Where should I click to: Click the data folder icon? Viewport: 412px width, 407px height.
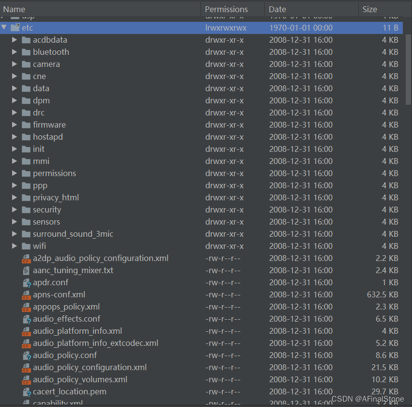click(26, 88)
